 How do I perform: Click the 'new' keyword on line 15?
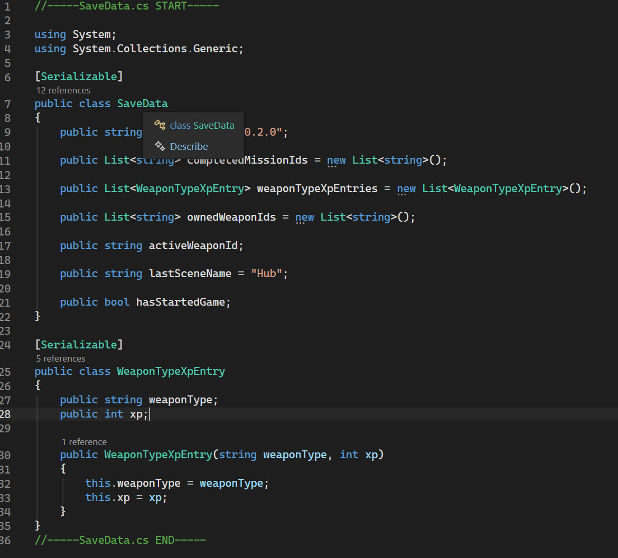pos(305,217)
